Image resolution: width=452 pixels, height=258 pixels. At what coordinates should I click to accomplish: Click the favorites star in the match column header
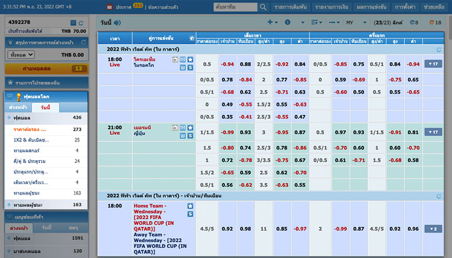click(192, 38)
